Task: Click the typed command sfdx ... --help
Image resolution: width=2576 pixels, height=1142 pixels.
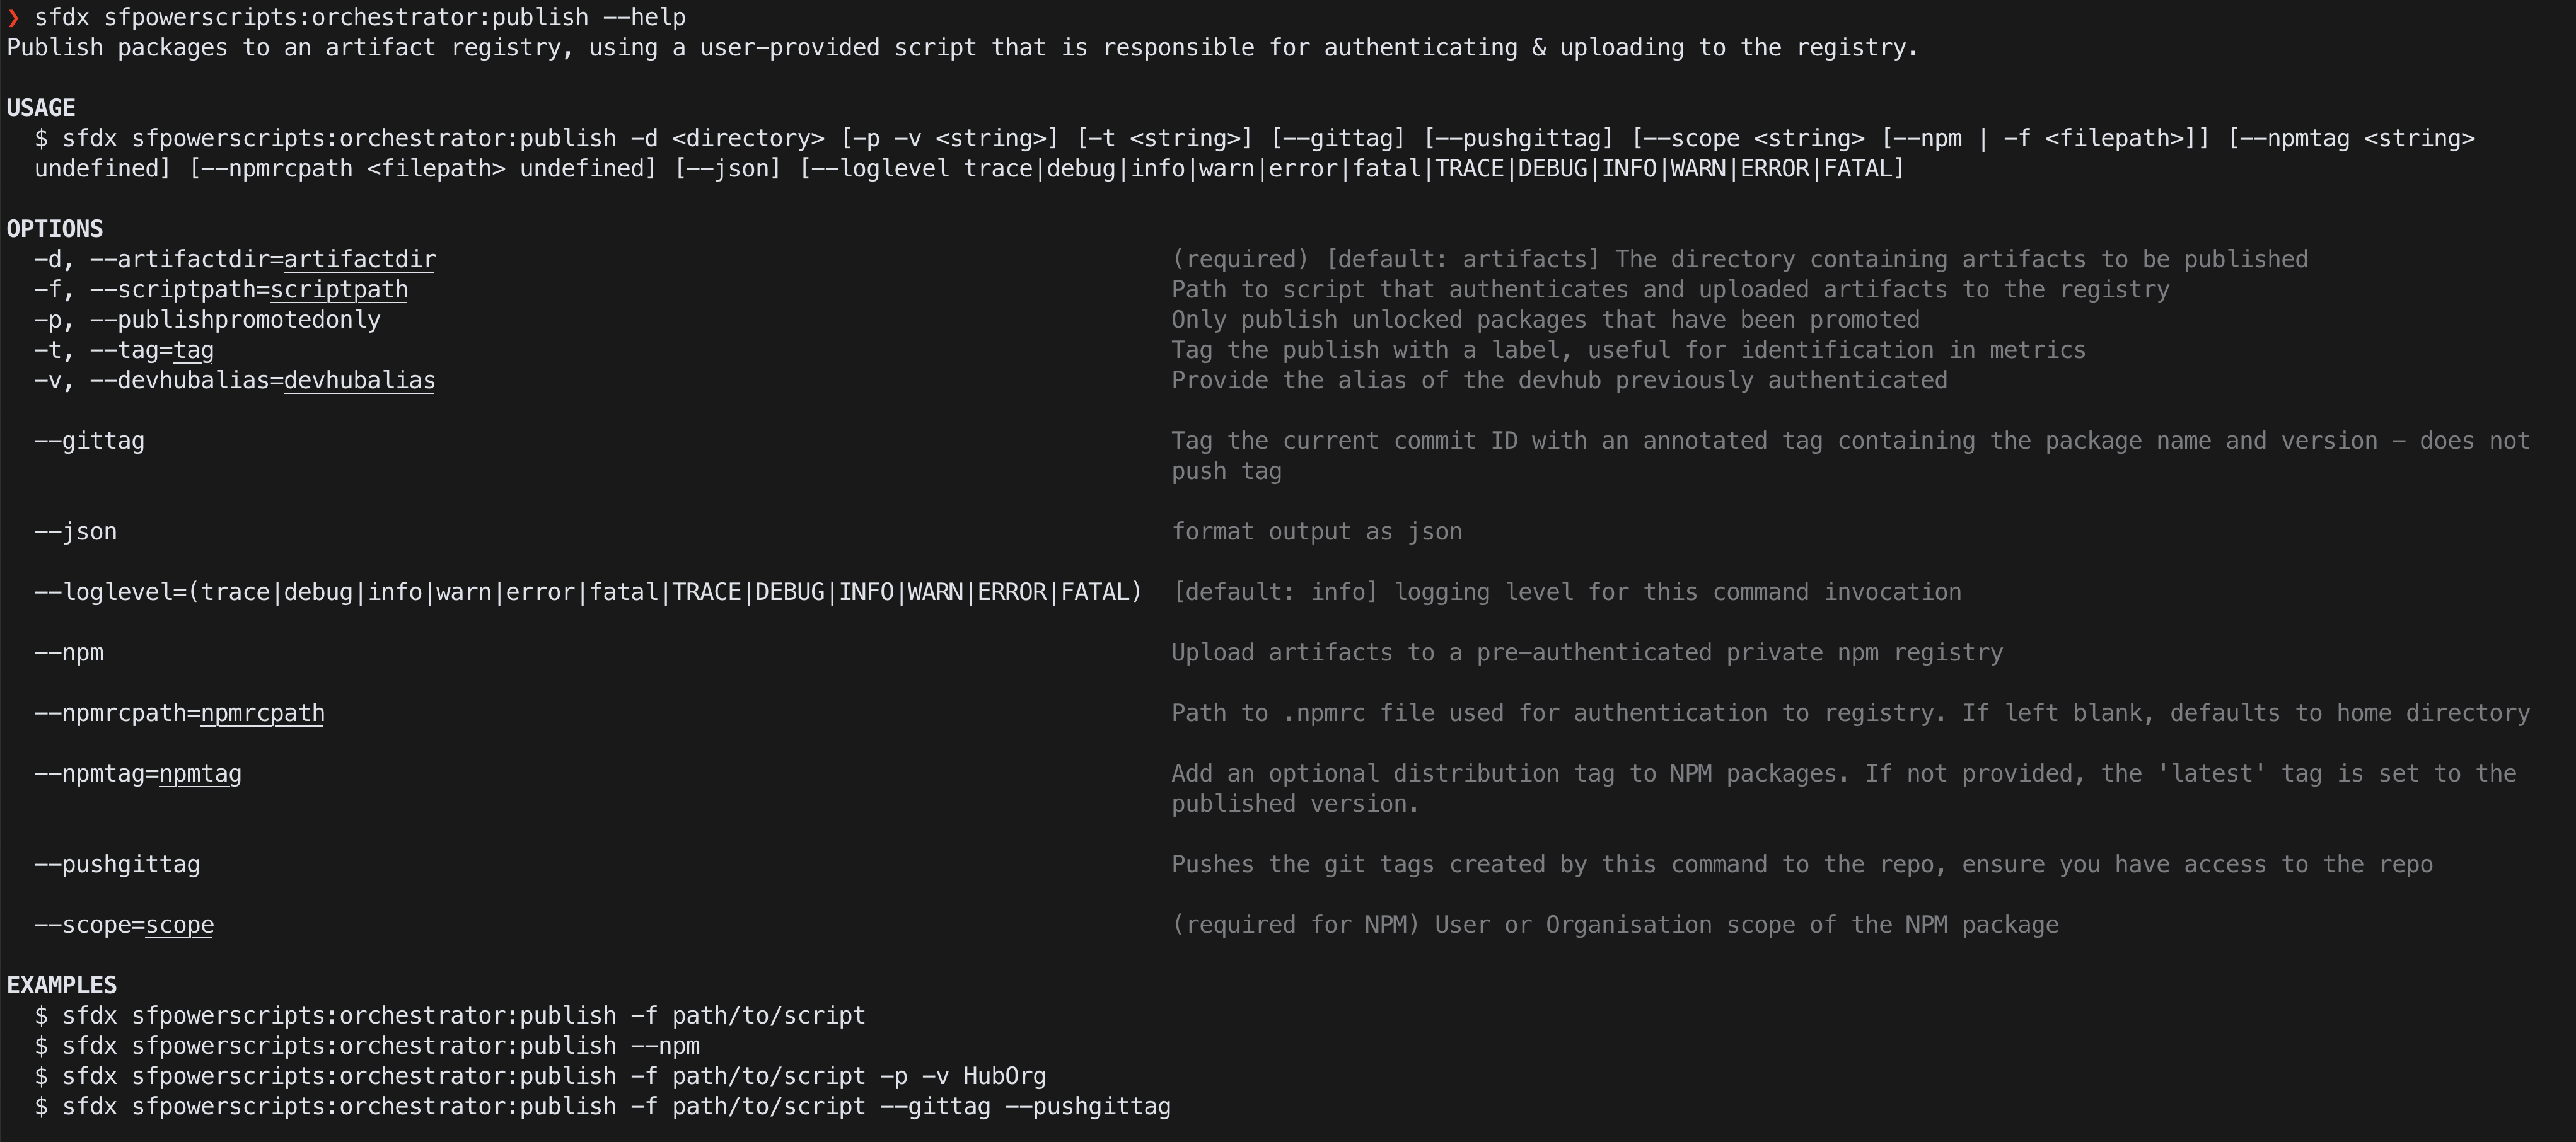Action: (360, 17)
